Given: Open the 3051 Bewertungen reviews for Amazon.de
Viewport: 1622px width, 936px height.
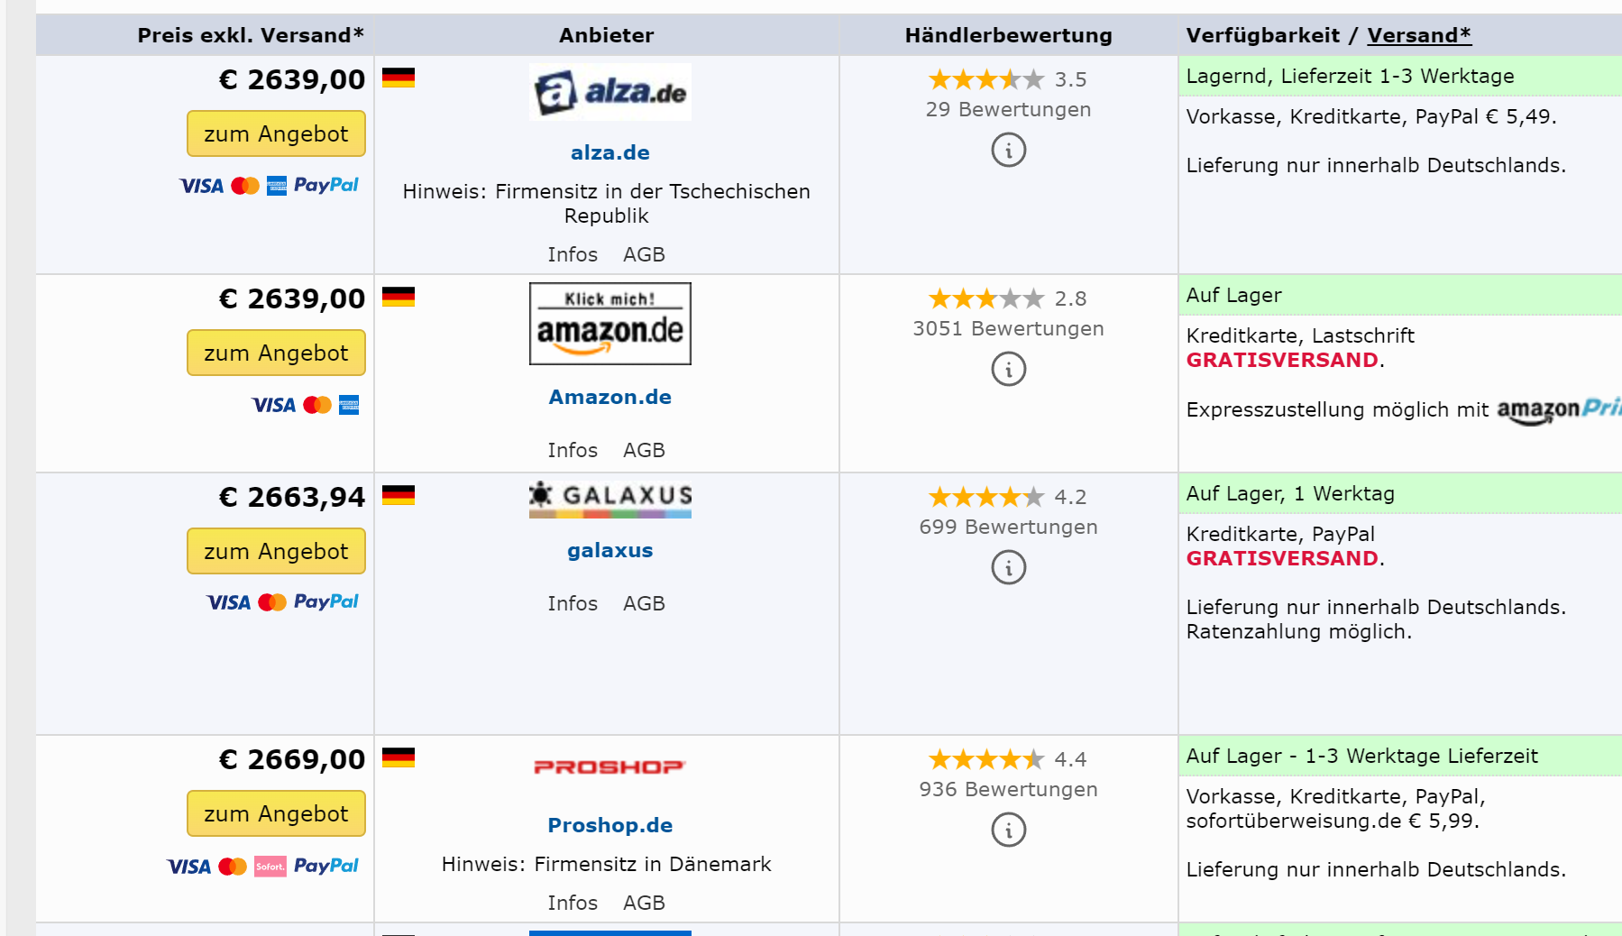Looking at the screenshot, I should click(x=1008, y=328).
